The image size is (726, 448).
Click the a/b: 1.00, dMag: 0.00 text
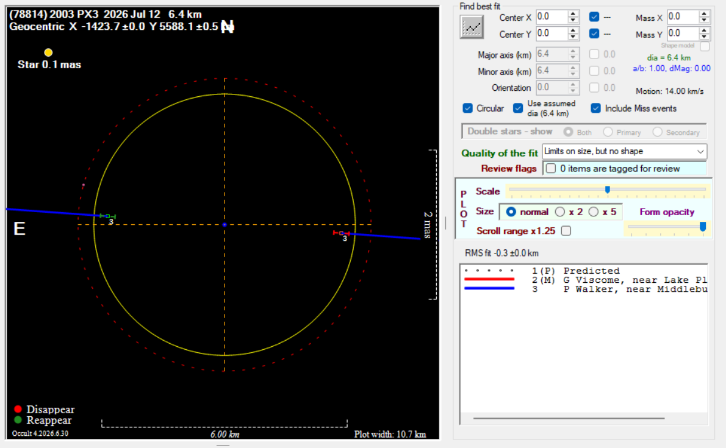[671, 68]
